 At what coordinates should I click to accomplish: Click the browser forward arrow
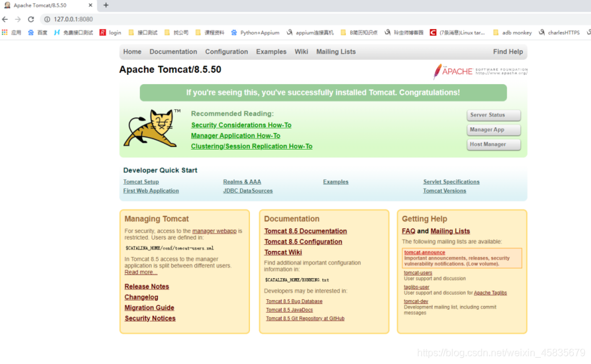pos(18,19)
